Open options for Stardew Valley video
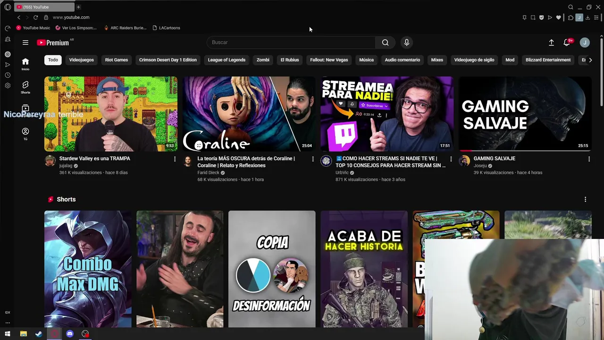Viewport: 604px width, 340px height. 175,159
